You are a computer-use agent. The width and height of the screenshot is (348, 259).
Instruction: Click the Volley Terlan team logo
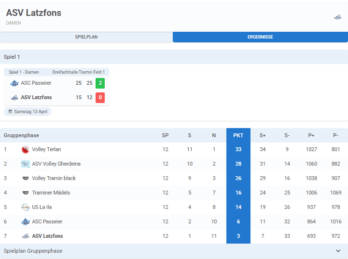point(26,150)
